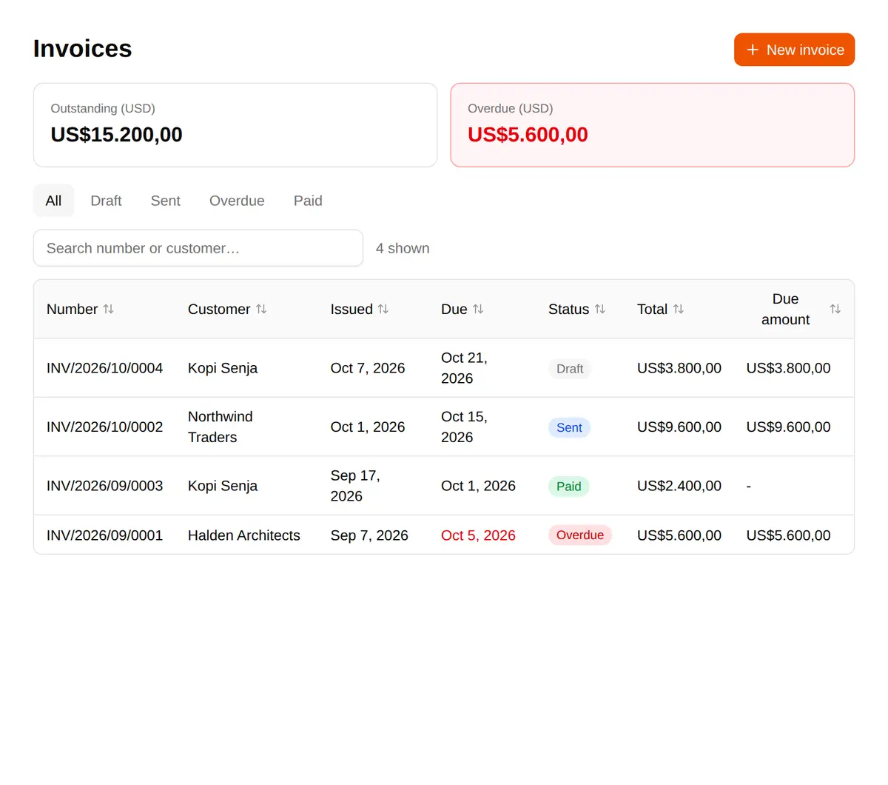Click the Number column header label
This screenshot has width=888, height=785.
tap(72, 309)
